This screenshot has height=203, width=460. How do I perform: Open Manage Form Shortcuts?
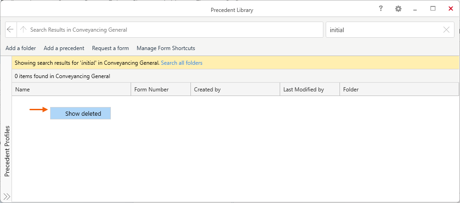pyautogui.click(x=166, y=48)
